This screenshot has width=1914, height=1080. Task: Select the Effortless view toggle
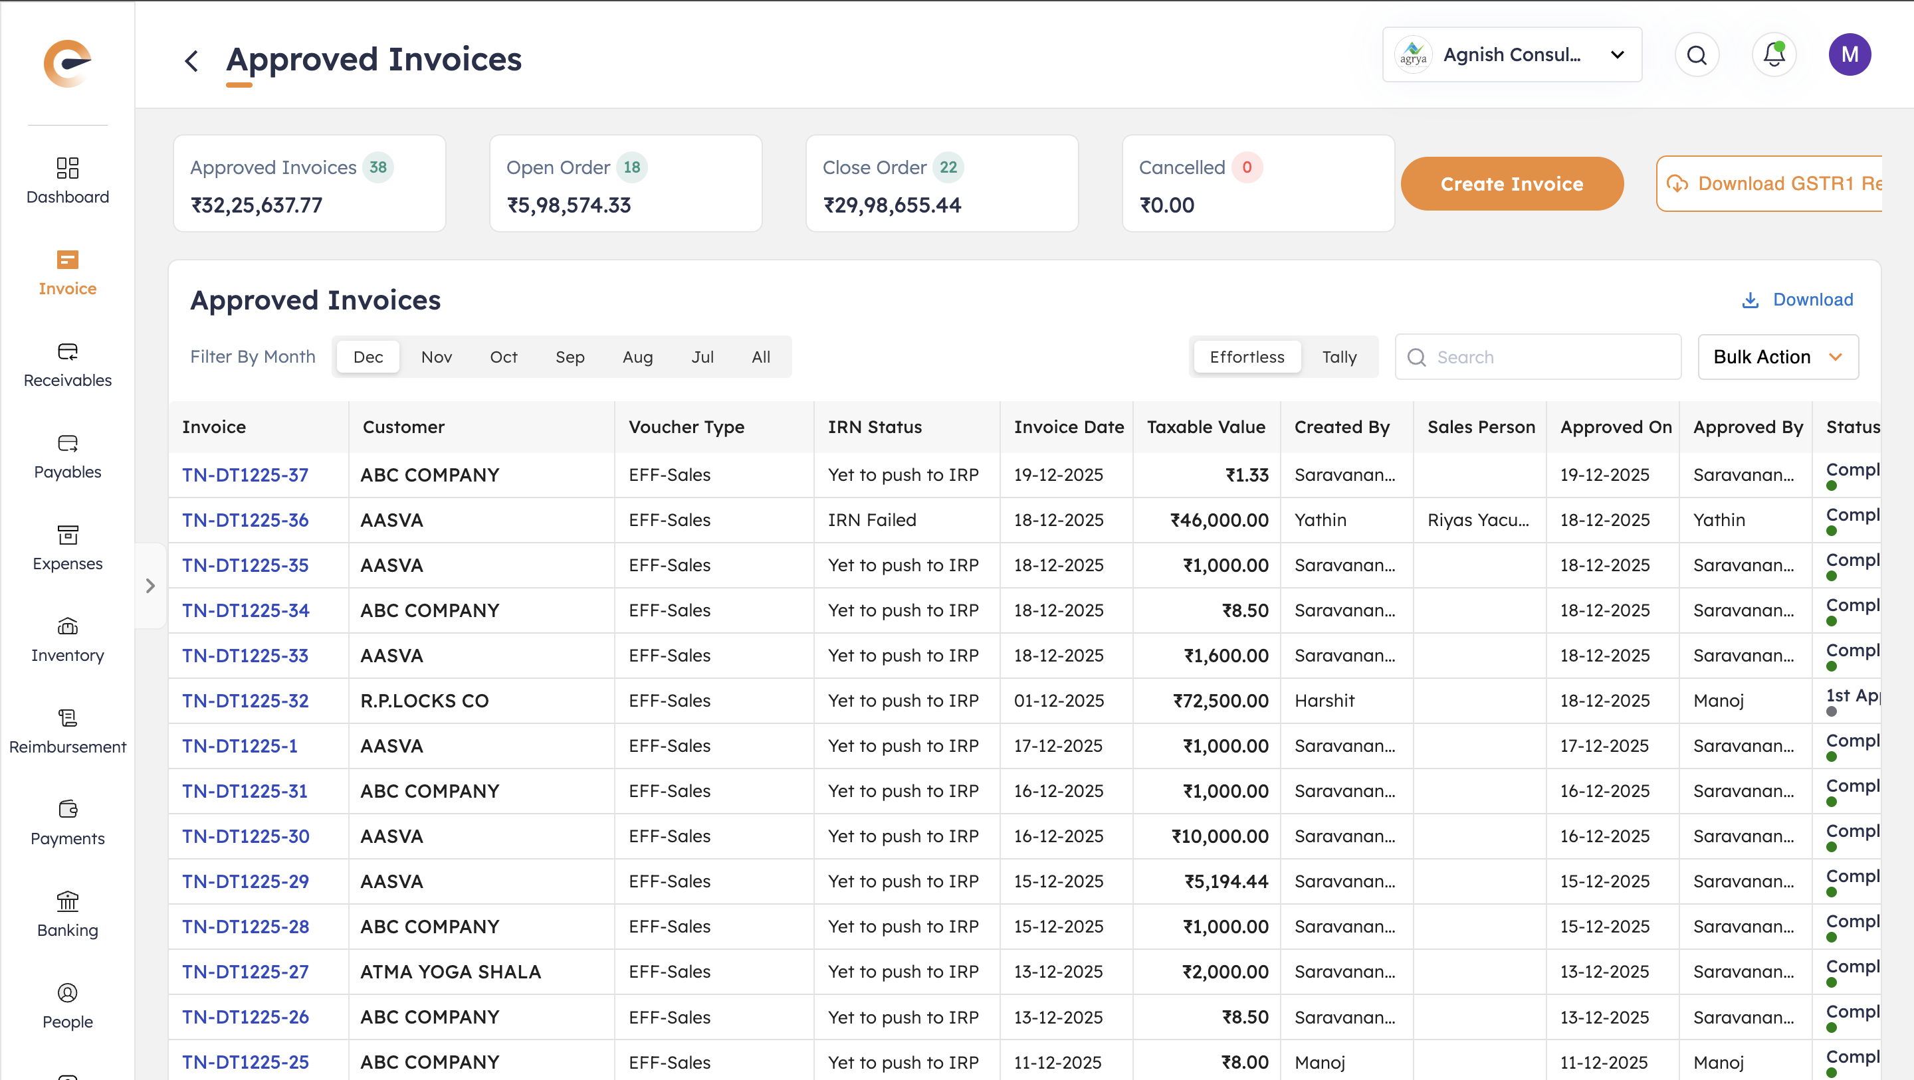(1247, 357)
